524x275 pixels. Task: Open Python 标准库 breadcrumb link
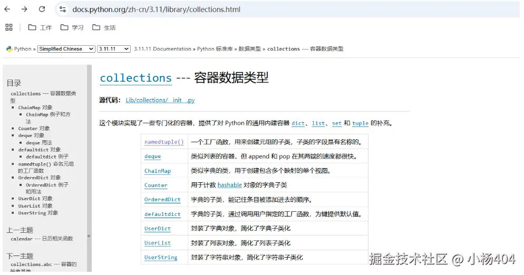[215, 49]
